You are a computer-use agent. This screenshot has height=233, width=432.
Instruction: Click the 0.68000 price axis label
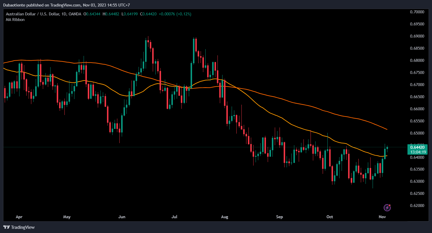point(417,60)
